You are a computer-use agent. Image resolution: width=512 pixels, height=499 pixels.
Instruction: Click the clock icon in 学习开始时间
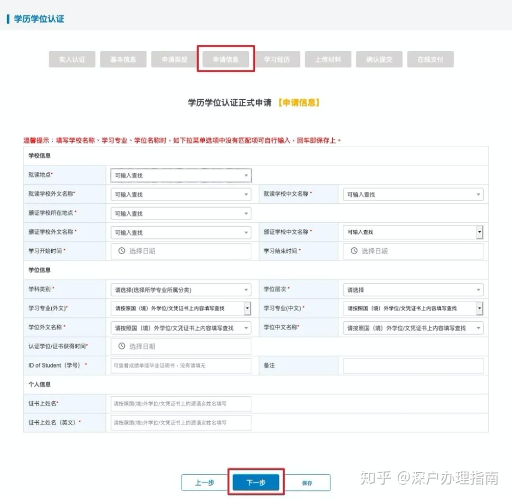122,251
